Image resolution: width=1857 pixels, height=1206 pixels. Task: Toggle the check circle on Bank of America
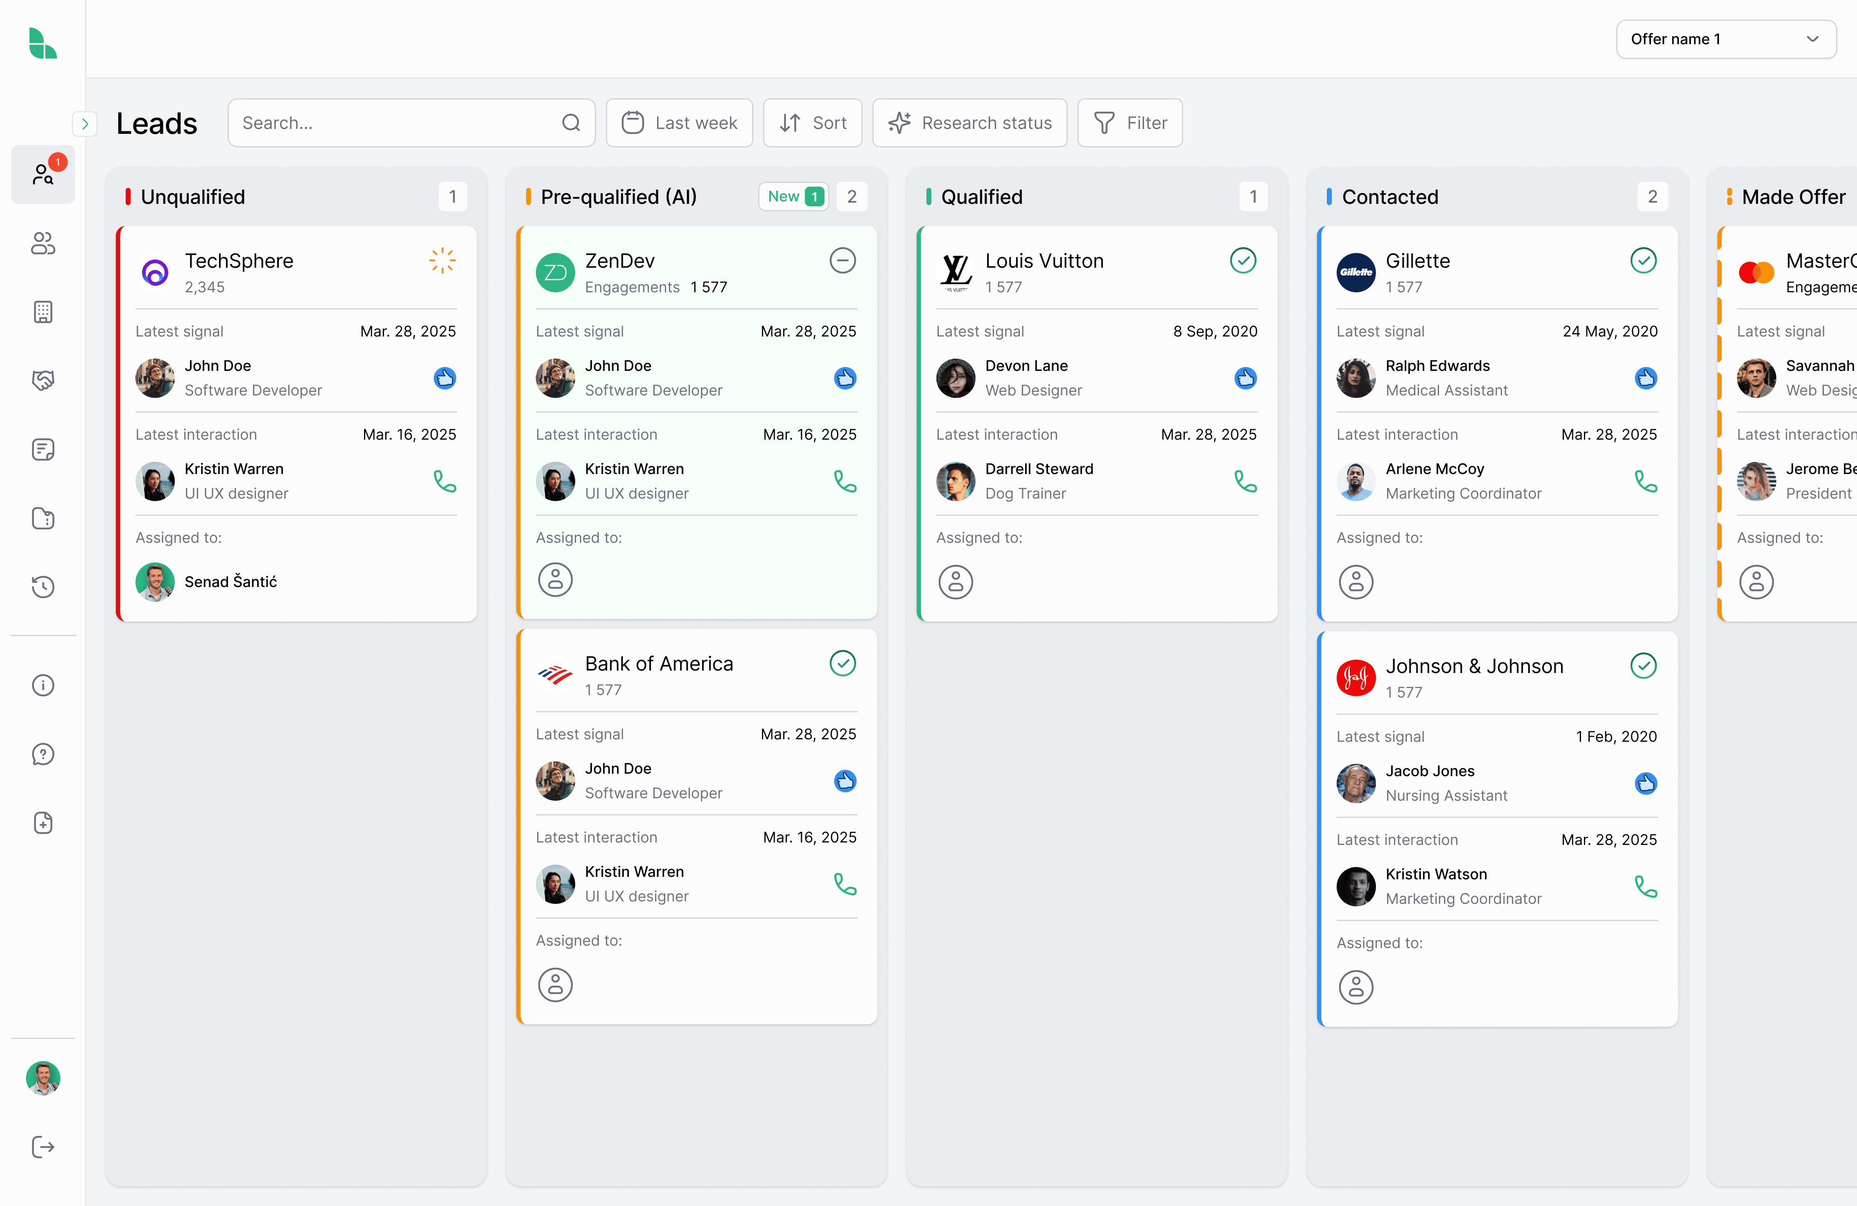pyautogui.click(x=843, y=663)
